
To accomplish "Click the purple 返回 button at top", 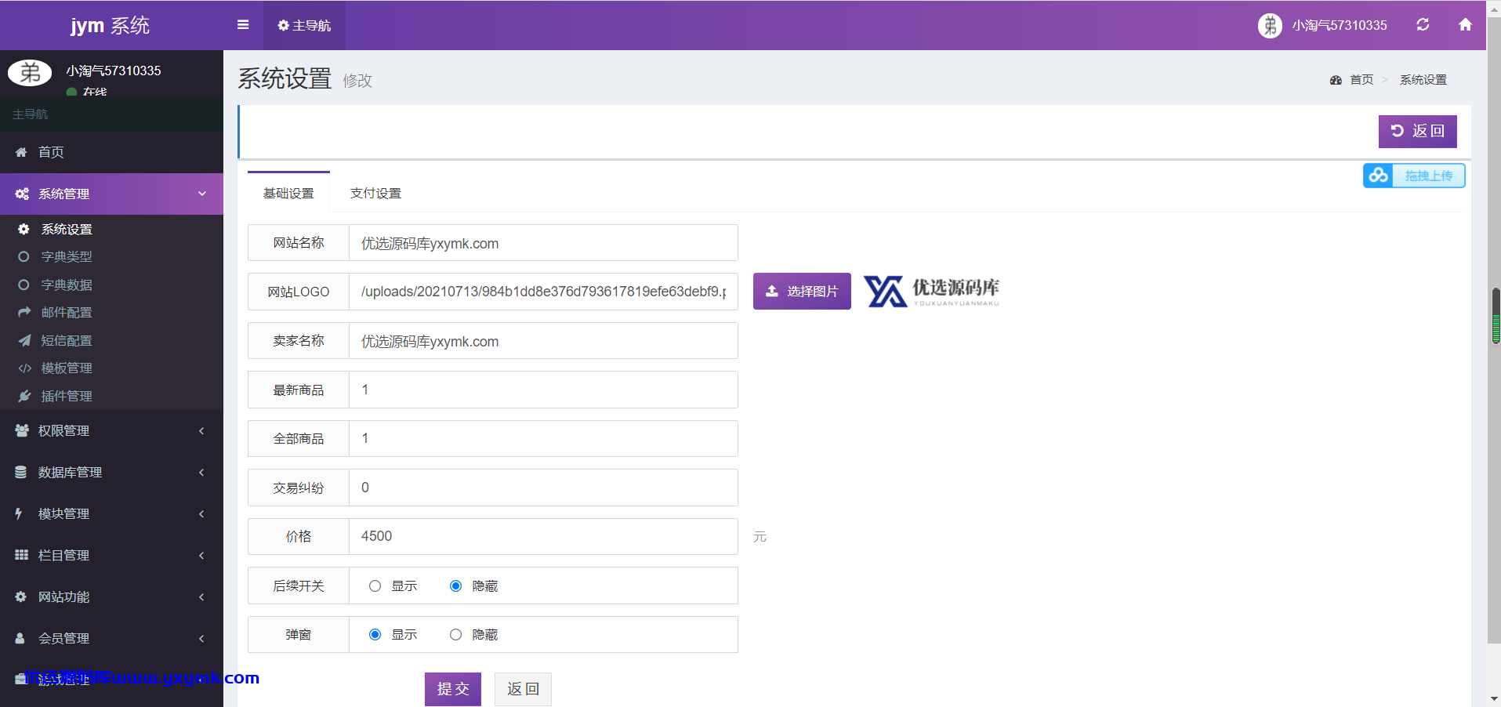I will point(1417,131).
